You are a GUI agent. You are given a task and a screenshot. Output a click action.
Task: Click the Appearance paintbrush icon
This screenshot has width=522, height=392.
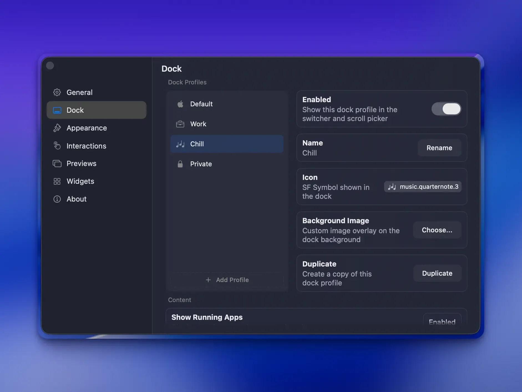tap(57, 128)
